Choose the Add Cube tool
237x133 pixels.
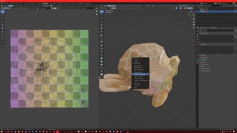coord(101,38)
